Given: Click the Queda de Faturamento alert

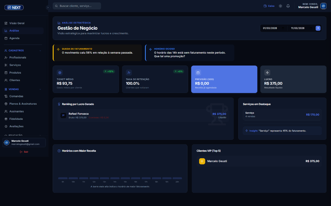Looking at the screenshot, I should (x=97, y=53).
